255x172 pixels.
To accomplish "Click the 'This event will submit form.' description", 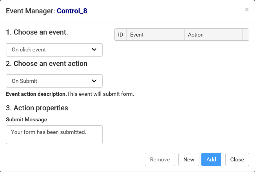I will pos(101,94).
